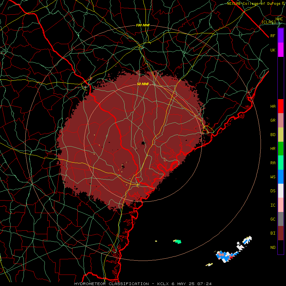Click the "ND" legend label
This screenshot has width=286, height=286.
pyautogui.click(x=273, y=248)
